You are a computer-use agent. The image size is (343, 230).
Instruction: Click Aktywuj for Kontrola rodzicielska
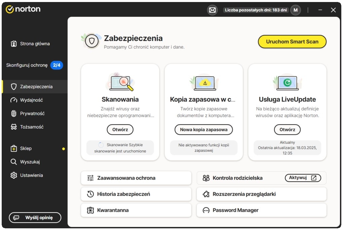(x=303, y=178)
